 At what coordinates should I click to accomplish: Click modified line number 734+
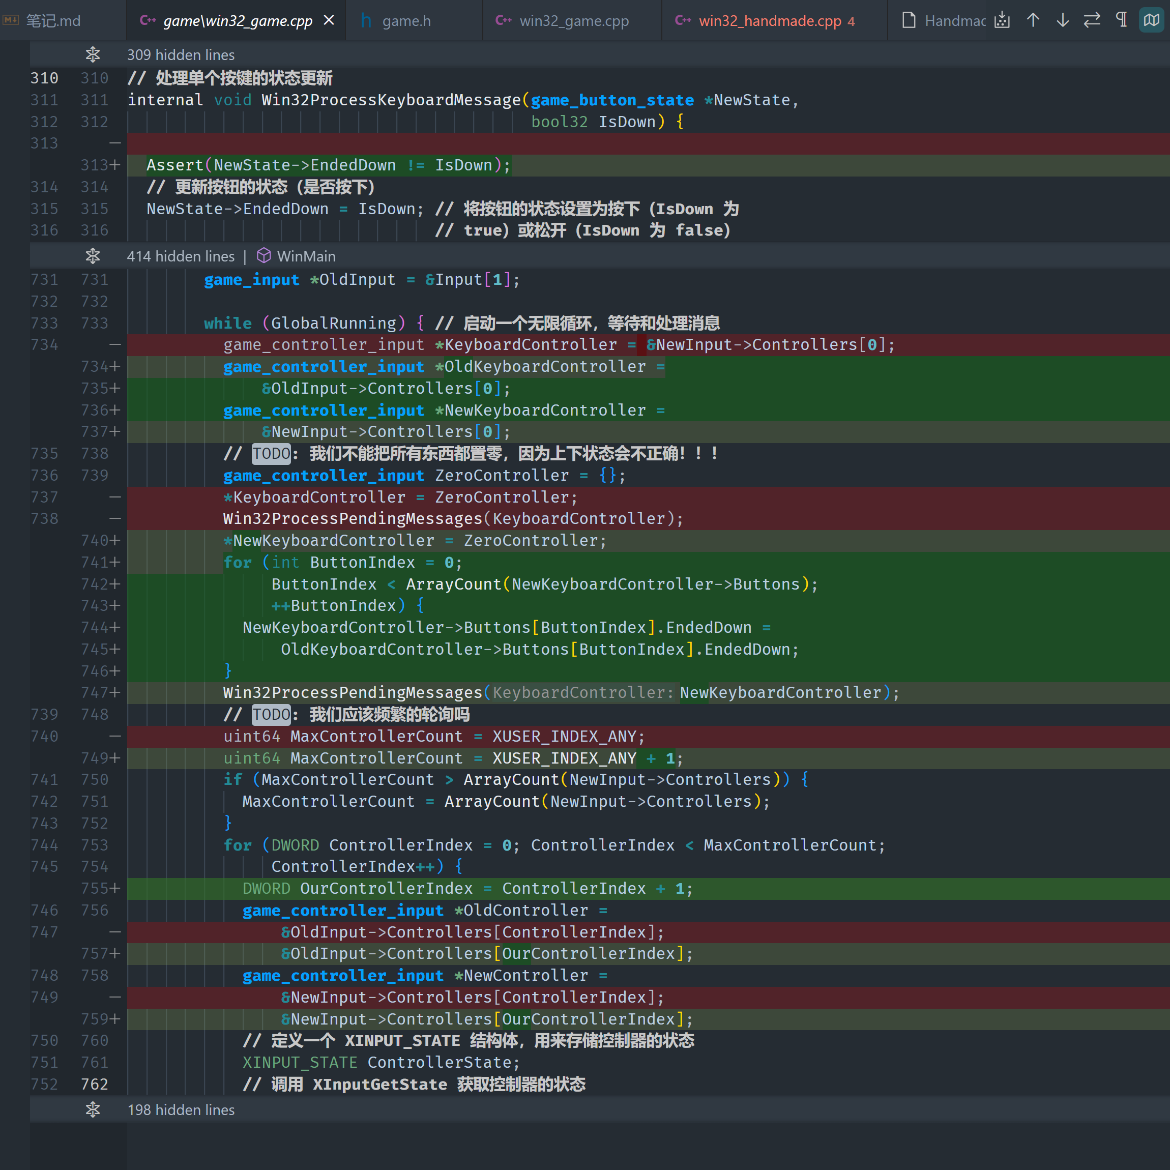point(101,366)
